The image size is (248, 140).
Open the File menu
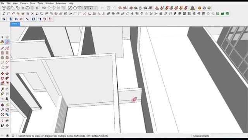tap(3, 3)
